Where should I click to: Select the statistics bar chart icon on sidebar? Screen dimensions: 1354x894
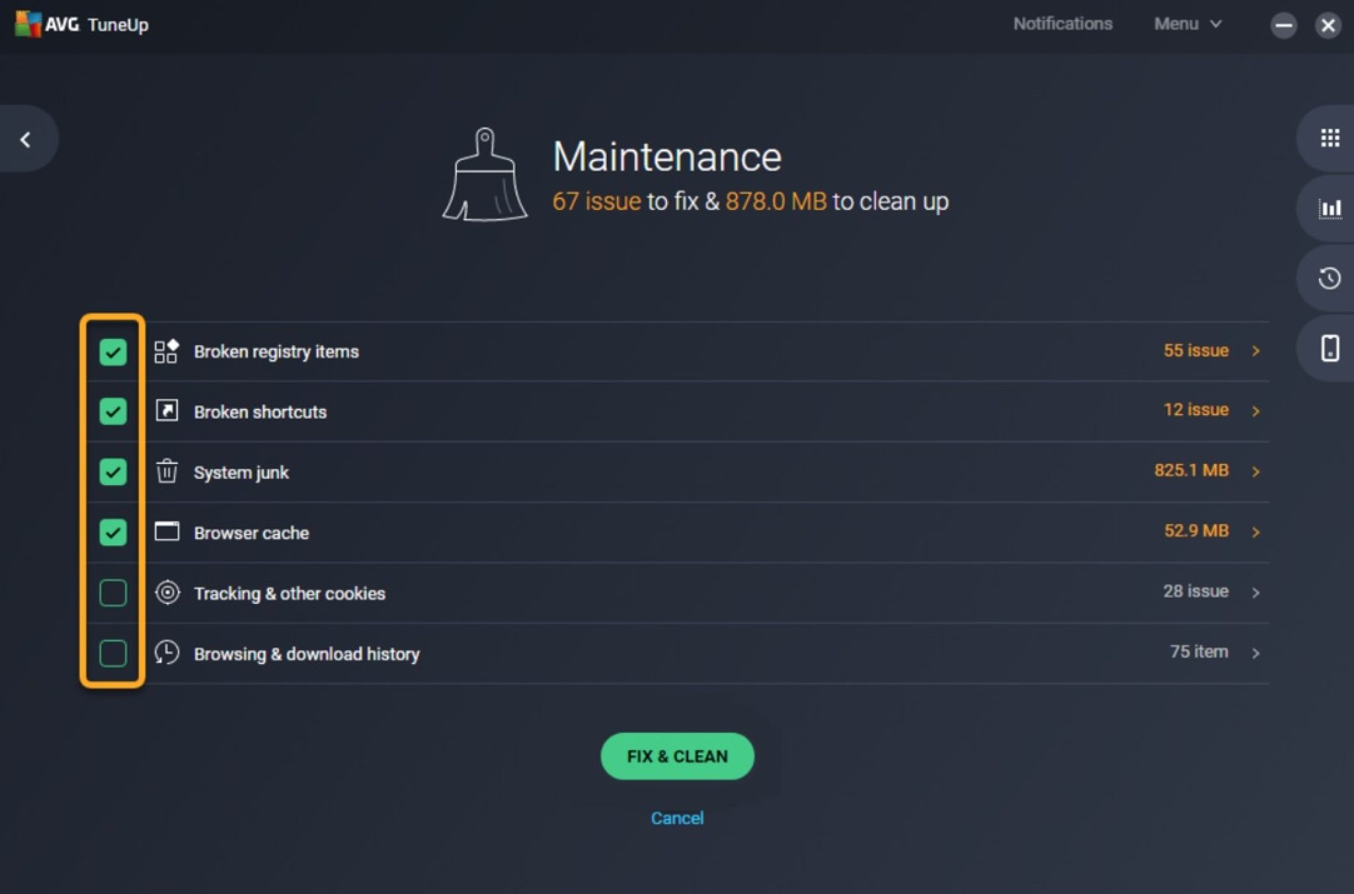1331,208
